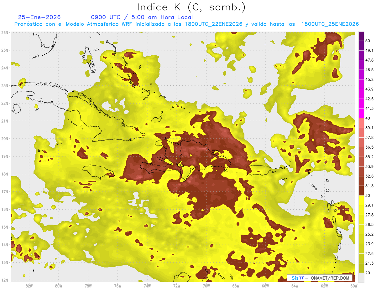This screenshot has width=376, height=290.
Task: Click the colorbar value '36.5'
Action: click(x=369, y=147)
